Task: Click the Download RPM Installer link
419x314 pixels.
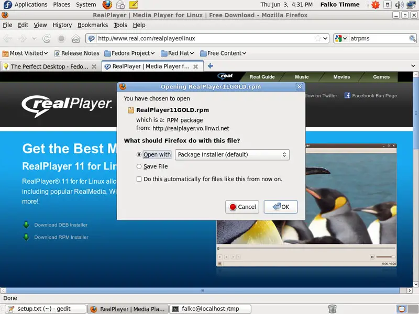Action: (61, 237)
